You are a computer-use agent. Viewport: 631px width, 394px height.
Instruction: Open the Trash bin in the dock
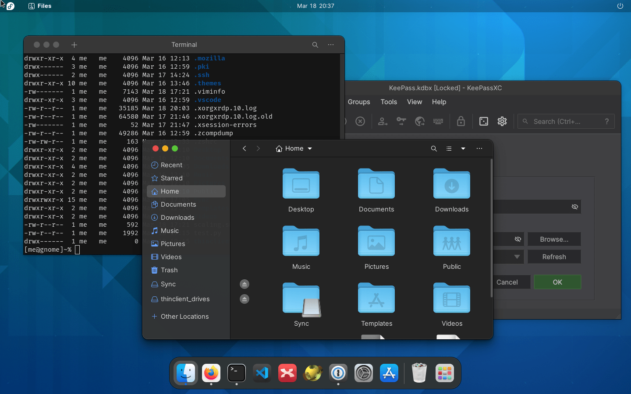(419, 373)
